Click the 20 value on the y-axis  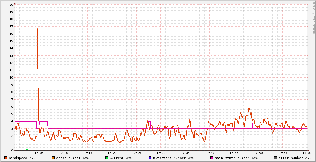[x=11, y=5]
